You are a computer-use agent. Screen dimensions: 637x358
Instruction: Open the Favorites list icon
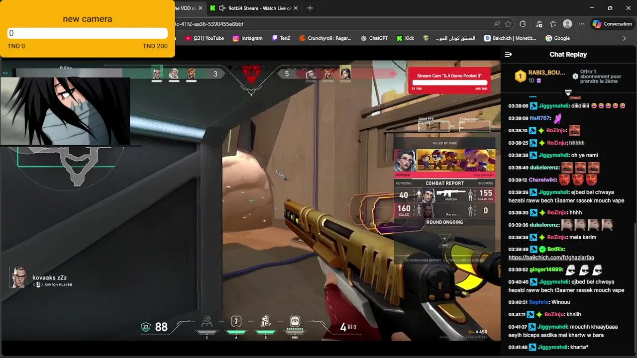[x=553, y=24]
